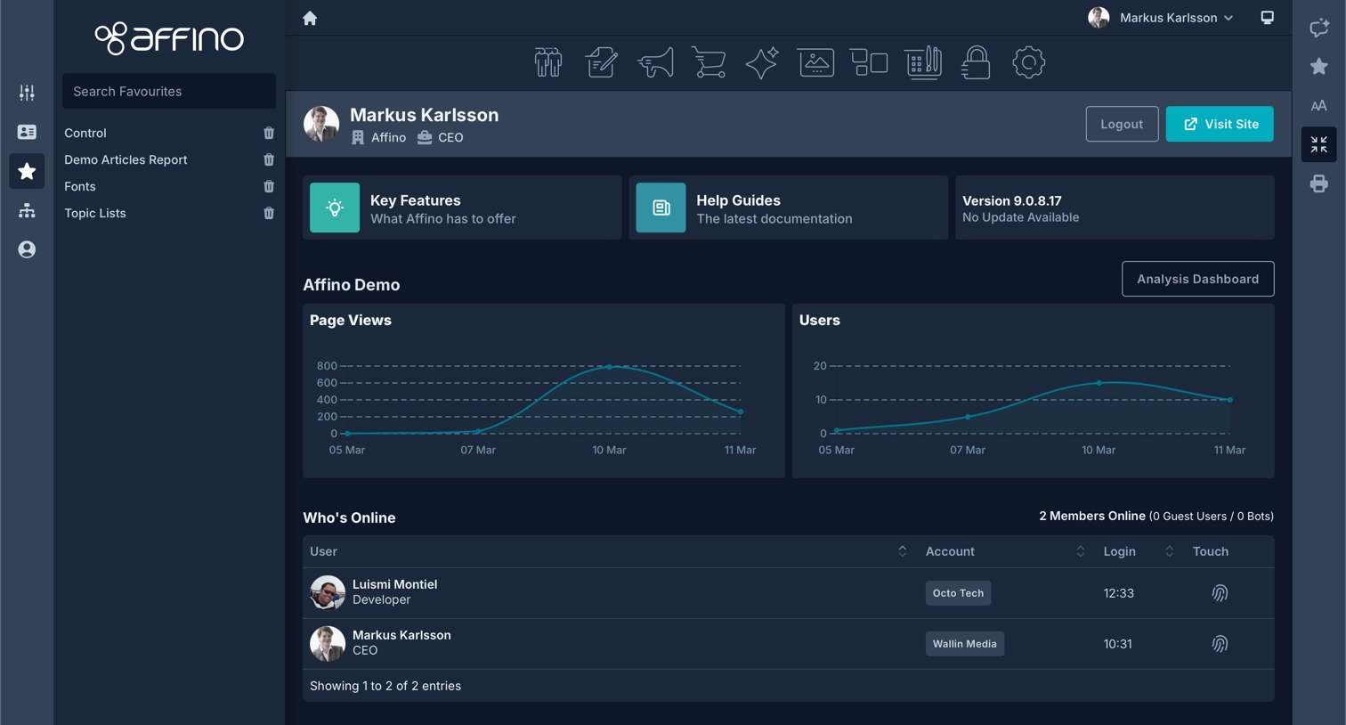Open Control in favourites list

85,133
